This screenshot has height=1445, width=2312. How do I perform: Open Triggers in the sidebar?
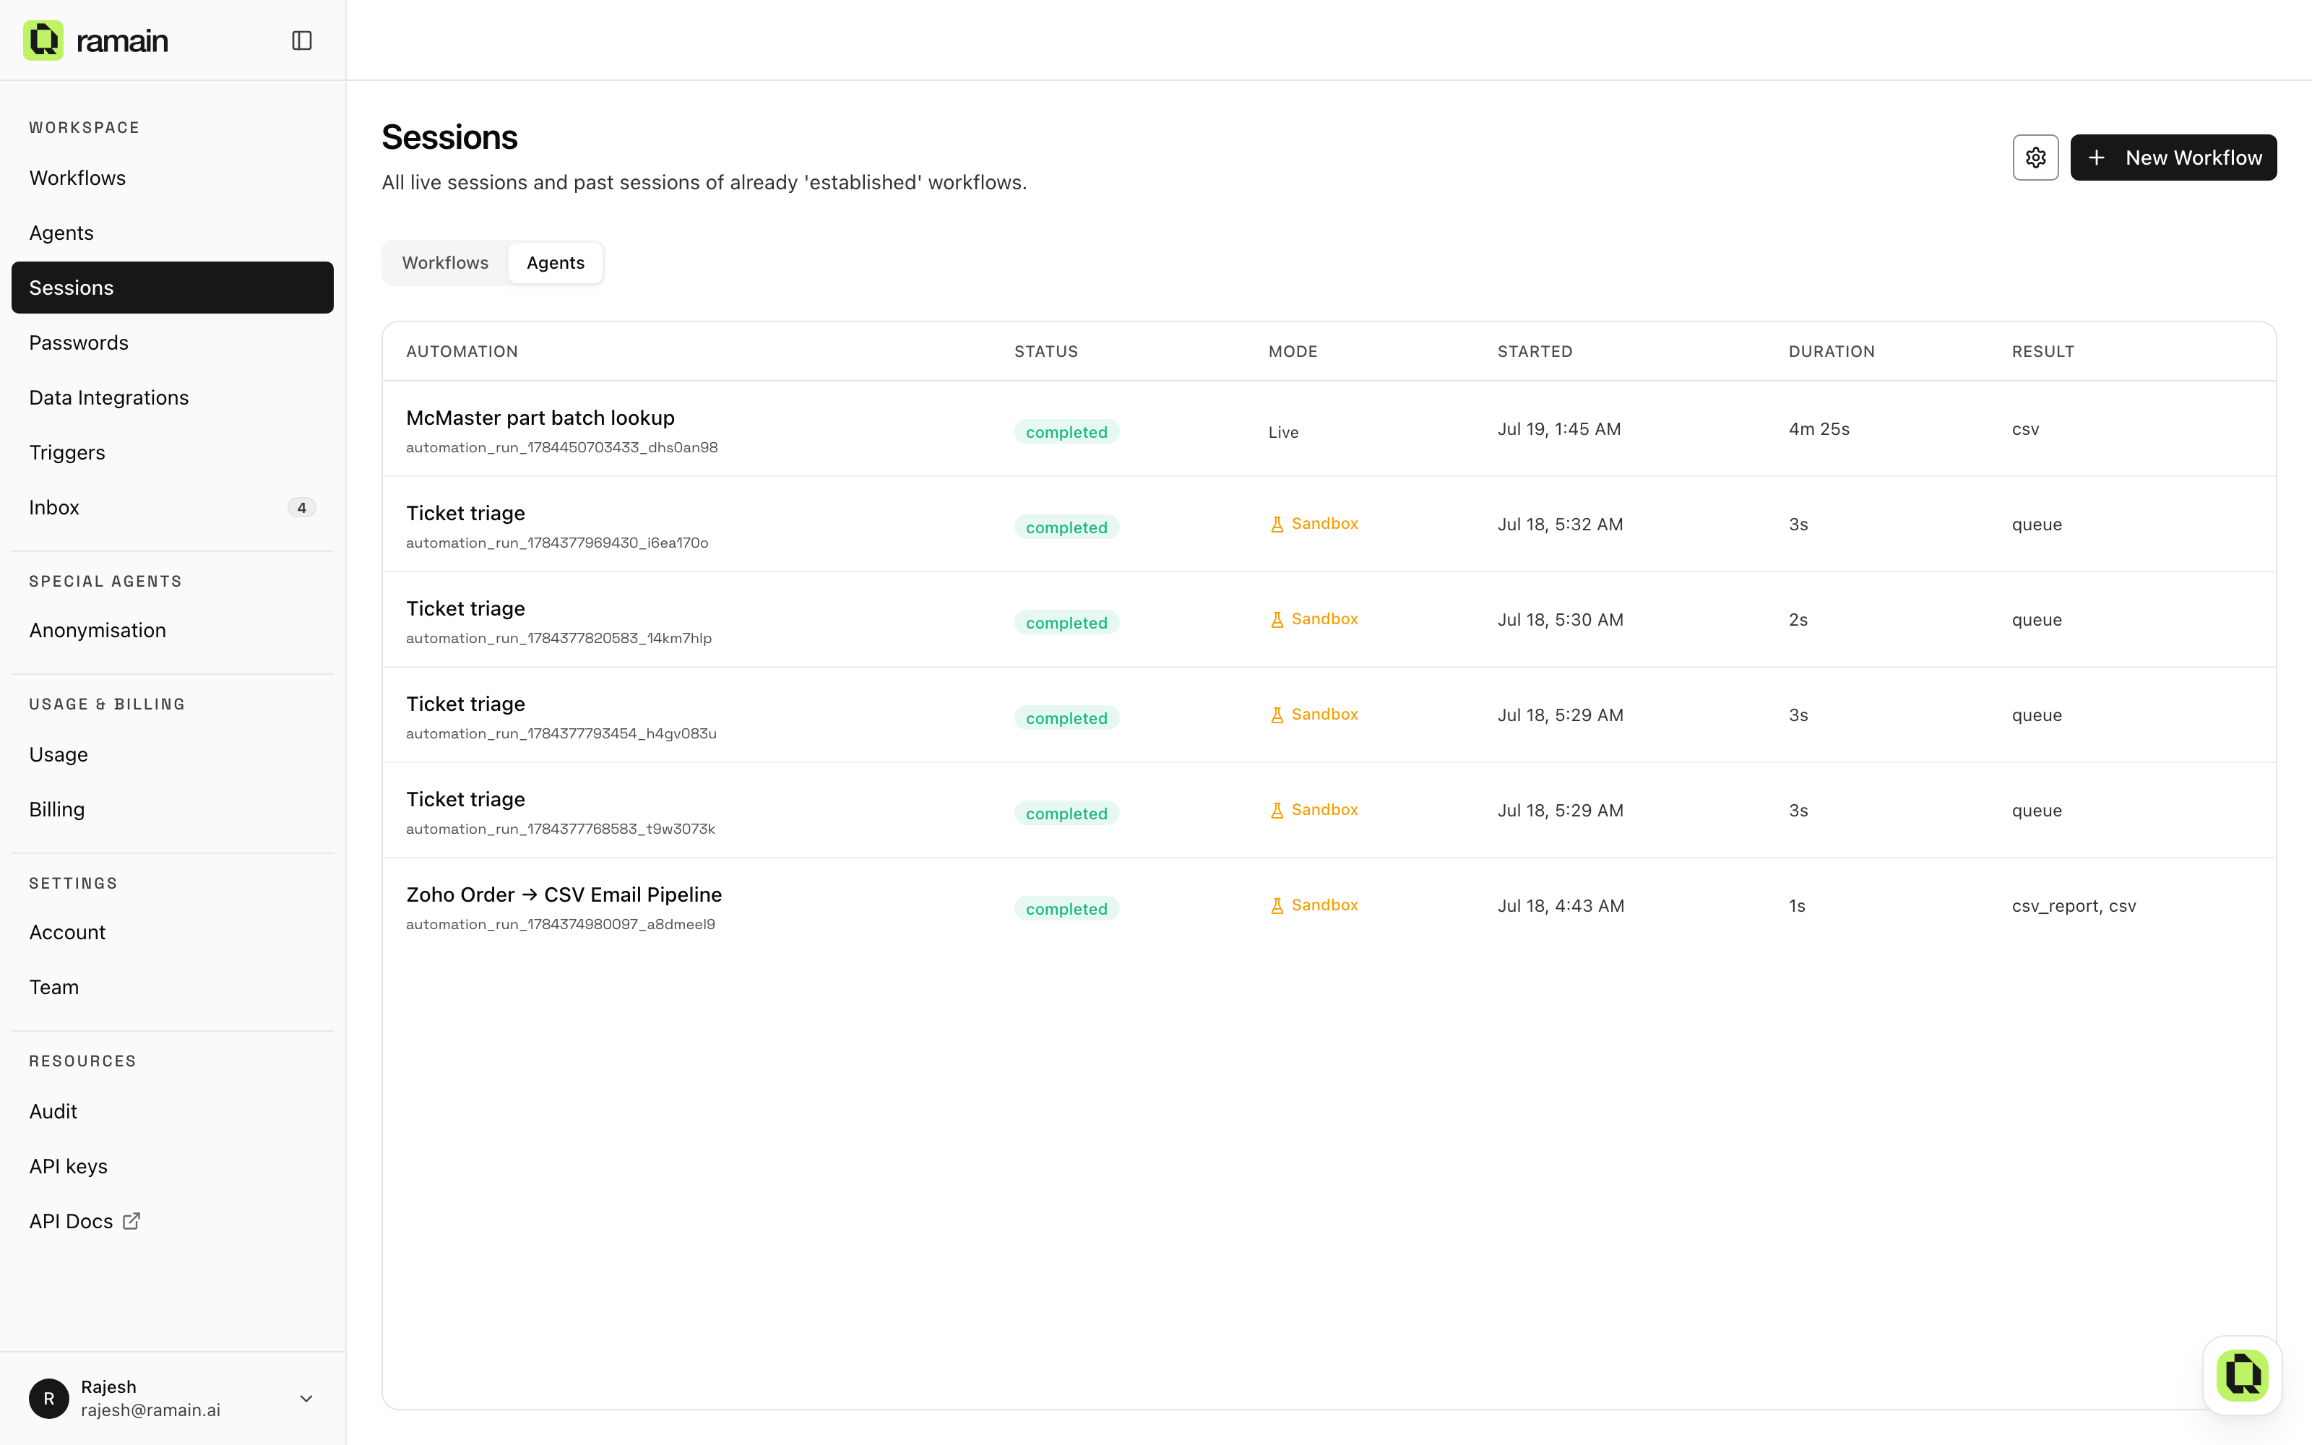click(173, 453)
